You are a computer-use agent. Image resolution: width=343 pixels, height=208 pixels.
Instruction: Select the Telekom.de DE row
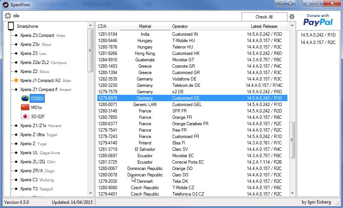(192, 85)
